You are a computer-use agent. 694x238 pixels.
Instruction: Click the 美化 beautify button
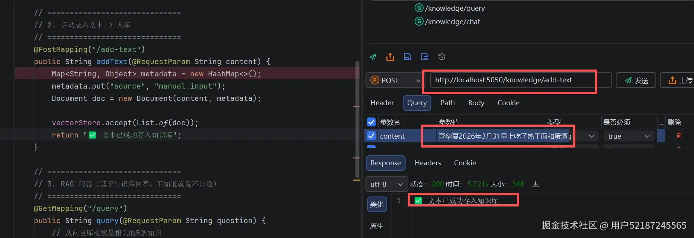click(x=377, y=204)
